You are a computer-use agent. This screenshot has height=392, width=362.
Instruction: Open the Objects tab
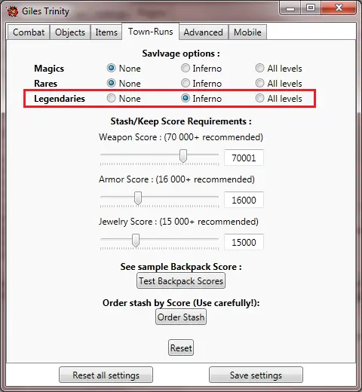[70, 32]
